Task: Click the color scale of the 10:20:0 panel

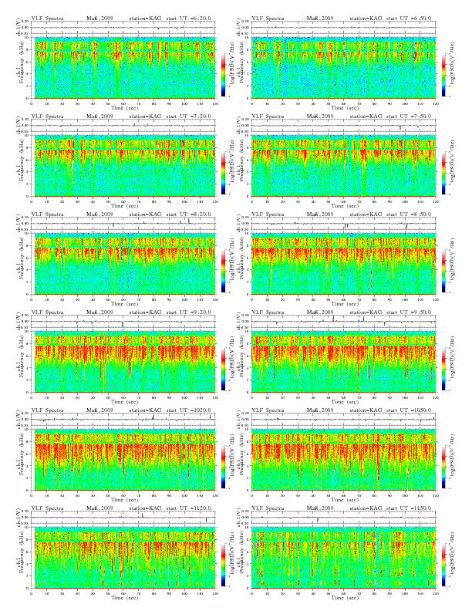Action: coord(223,467)
